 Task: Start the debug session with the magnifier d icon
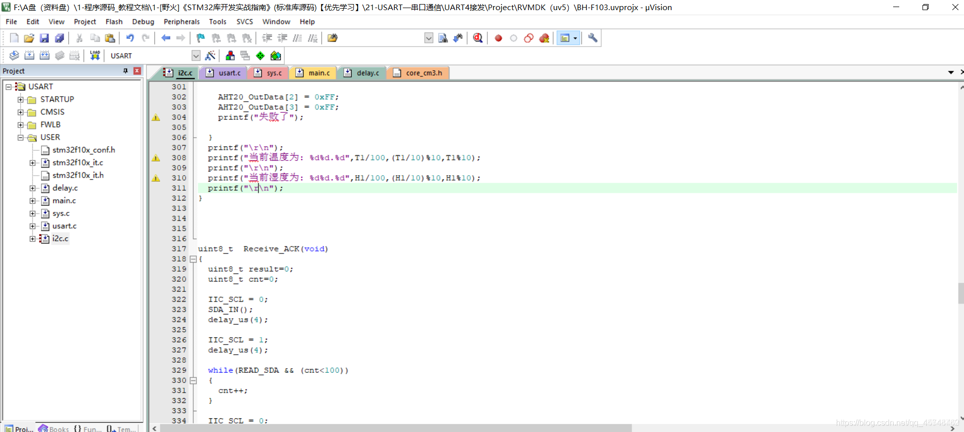[478, 38]
